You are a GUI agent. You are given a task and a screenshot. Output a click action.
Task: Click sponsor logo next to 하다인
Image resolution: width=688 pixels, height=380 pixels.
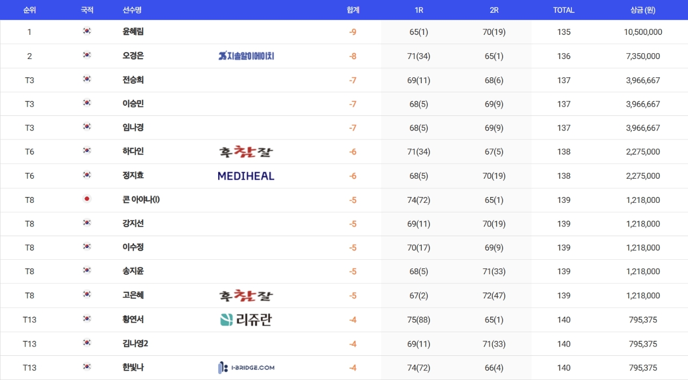coord(246,152)
